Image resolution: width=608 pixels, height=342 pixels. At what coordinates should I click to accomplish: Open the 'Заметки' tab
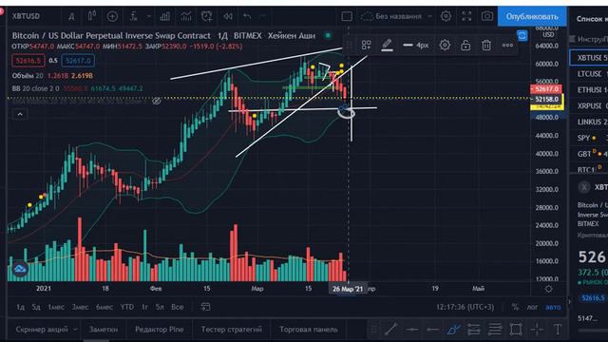[x=104, y=330]
